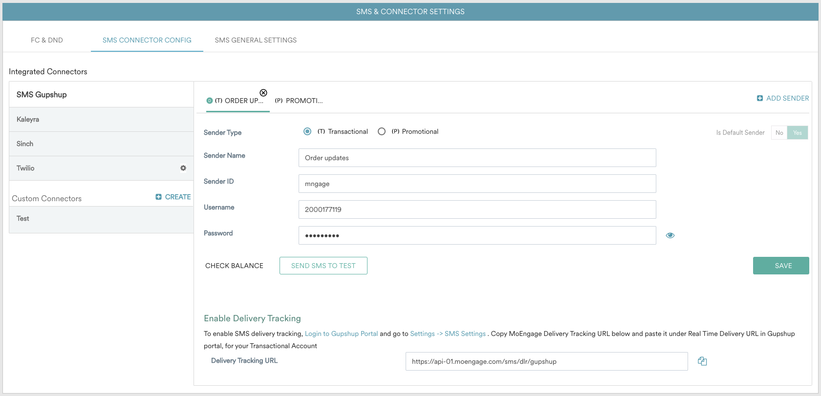Click the green D badge on Order tab
Screen dimensions: 821x396
click(210, 101)
